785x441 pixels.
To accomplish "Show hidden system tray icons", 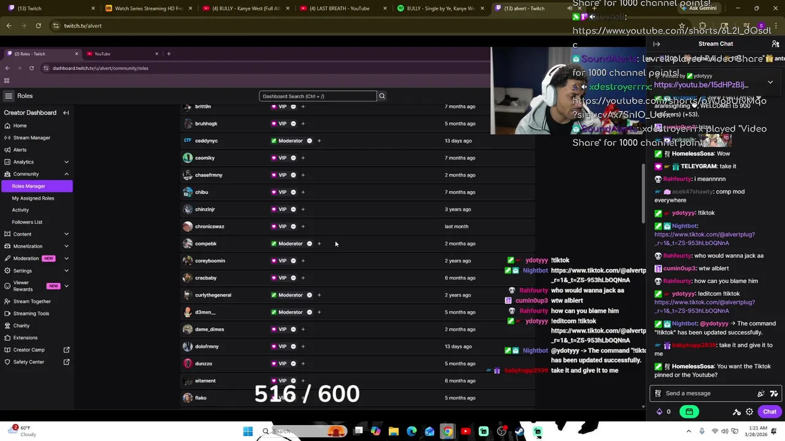I will pyautogui.click(x=688, y=431).
